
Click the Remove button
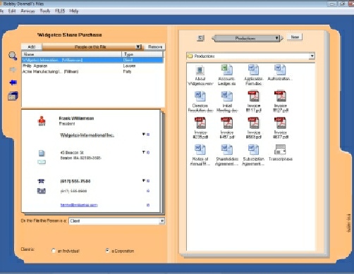155,46
